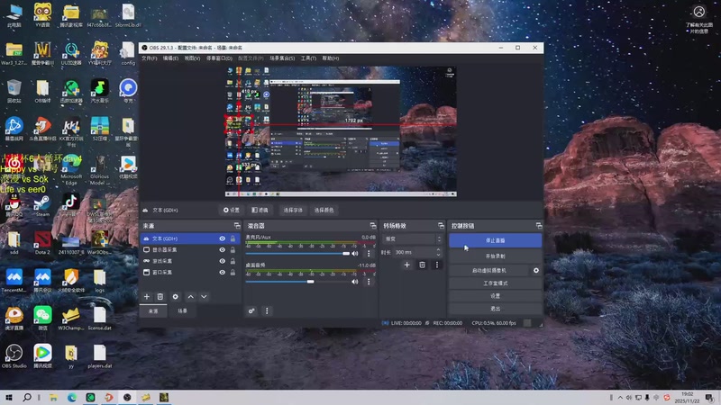Open advanced audio properties gear in mixer
The height and width of the screenshot is (405, 721).
point(252,310)
